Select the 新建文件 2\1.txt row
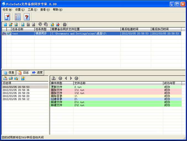Screen dimensions: 187x141 click(x=116, y=102)
